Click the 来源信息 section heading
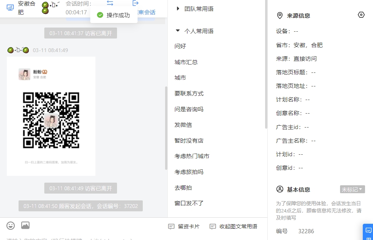Screen dimensions: 373x240 298,15
